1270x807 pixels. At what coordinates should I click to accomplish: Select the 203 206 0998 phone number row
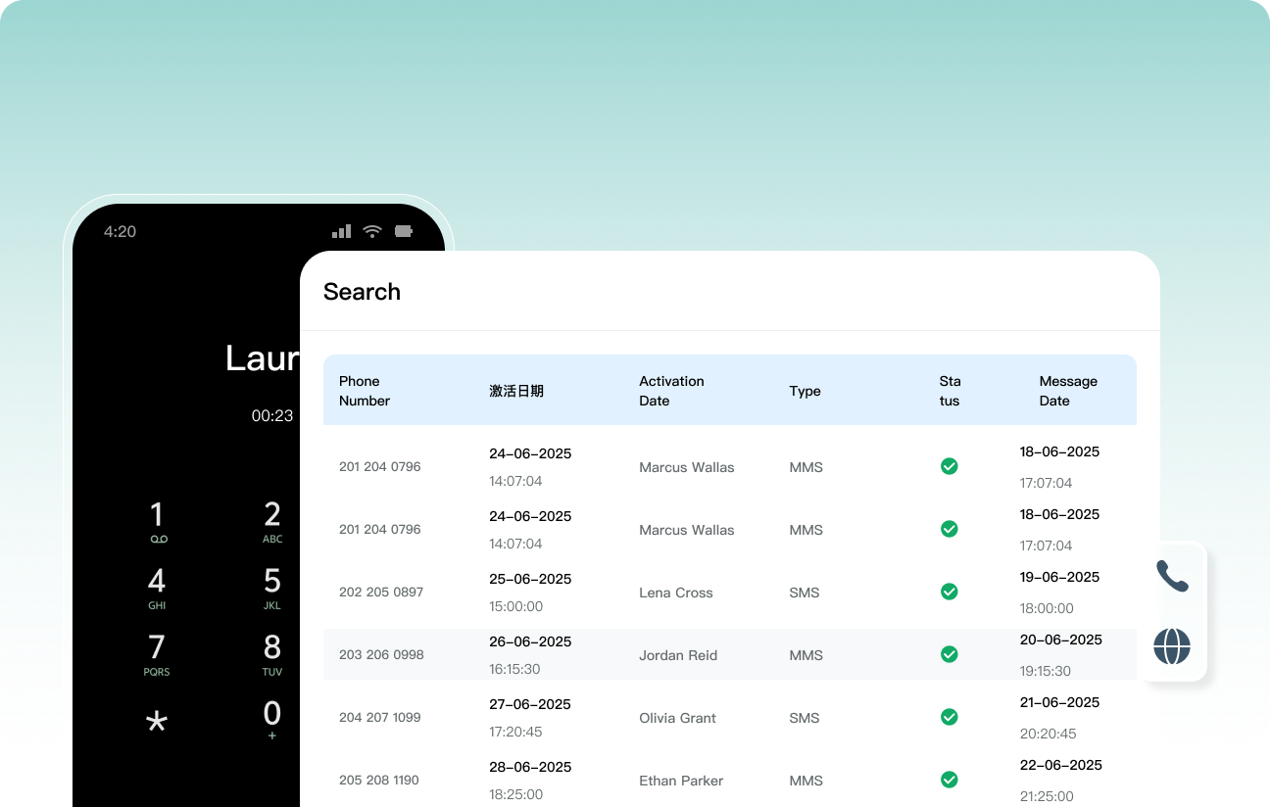tap(381, 654)
